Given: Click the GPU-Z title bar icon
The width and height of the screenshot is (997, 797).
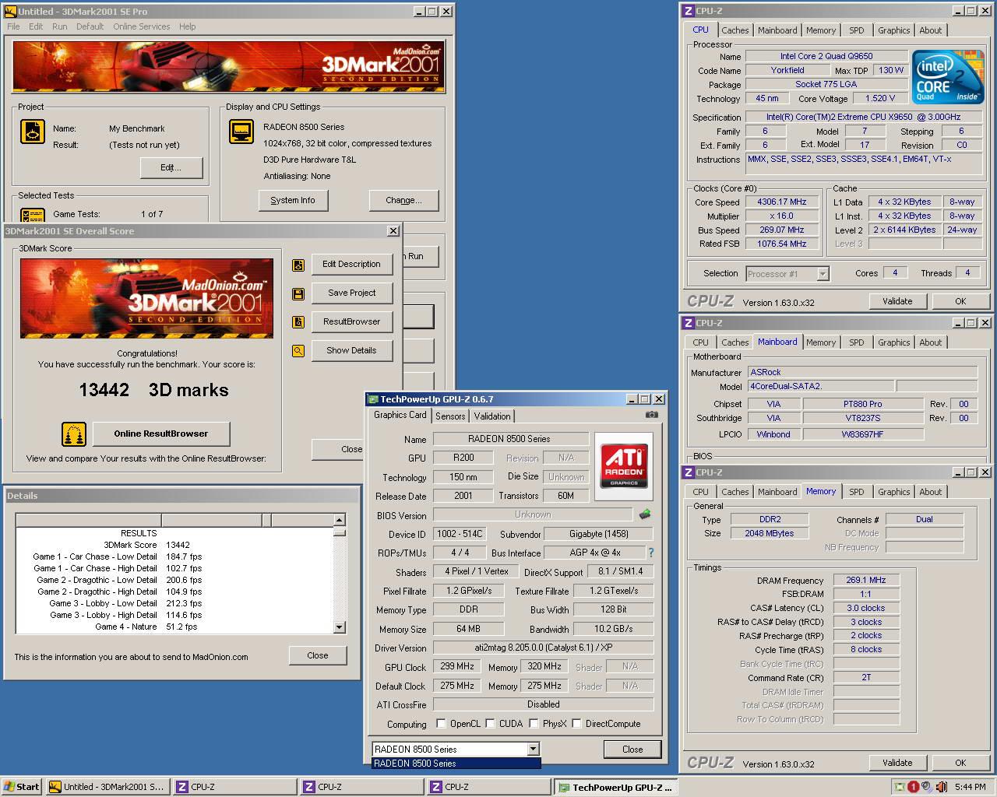Looking at the screenshot, I should (373, 399).
